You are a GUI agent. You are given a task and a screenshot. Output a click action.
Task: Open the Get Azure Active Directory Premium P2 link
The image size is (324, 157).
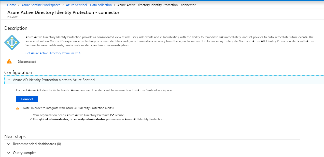(x=53, y=53)
